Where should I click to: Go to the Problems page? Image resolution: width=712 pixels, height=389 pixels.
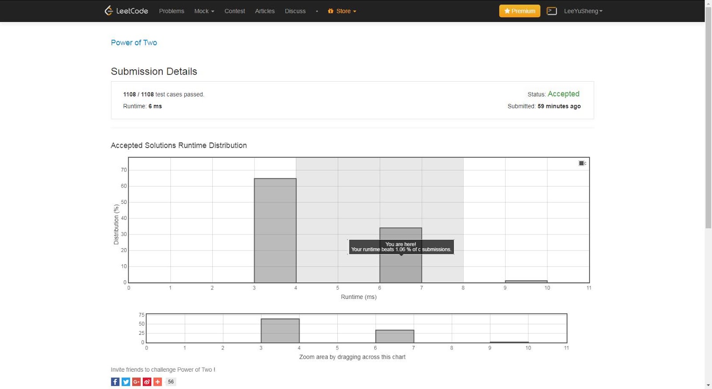click(x=171, y=11)
